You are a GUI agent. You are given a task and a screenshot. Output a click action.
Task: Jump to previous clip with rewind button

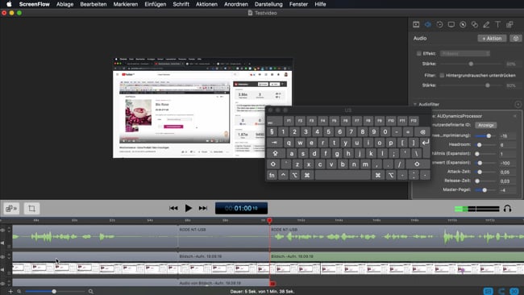coord(173,208)
